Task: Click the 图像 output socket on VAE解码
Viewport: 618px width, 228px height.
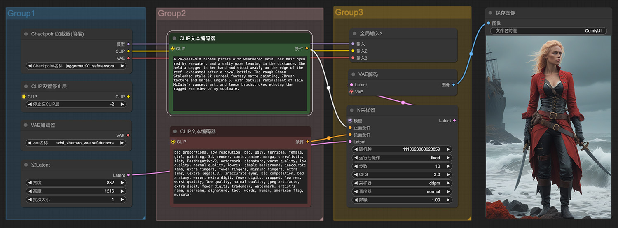Action: point(454,85)
